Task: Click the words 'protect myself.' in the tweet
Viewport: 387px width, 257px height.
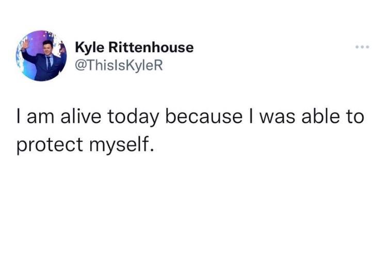Action: 85,144
